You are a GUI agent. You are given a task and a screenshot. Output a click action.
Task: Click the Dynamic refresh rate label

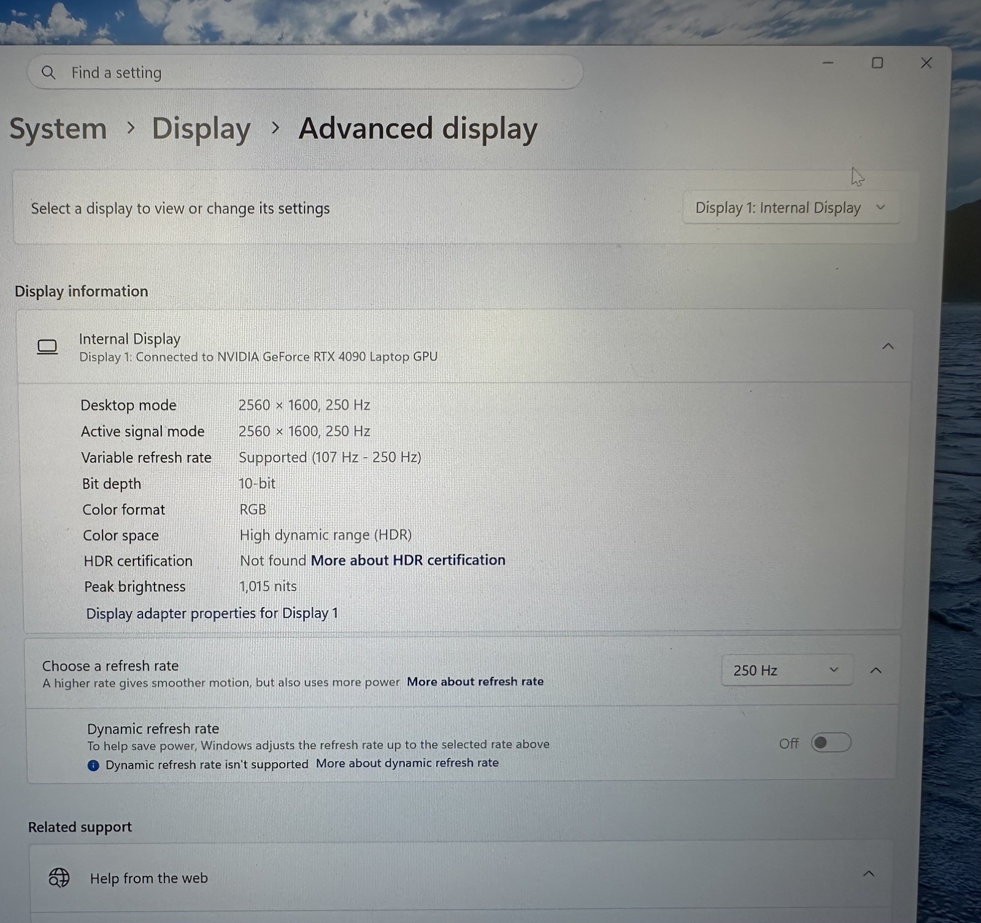click(153, 728)
